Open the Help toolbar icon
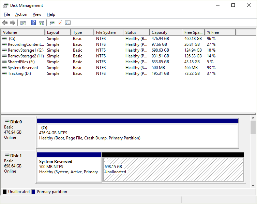Viewport: 257px width, 204px height. coord(33,23)
